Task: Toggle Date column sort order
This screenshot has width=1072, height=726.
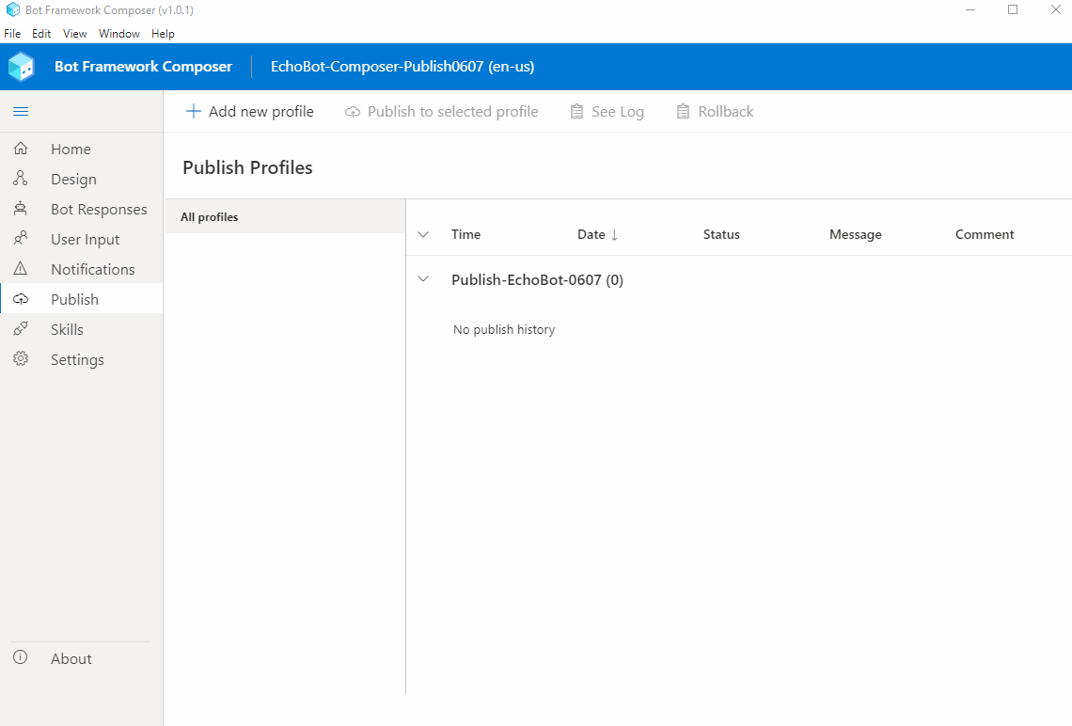Action: (x=596, y=234)
